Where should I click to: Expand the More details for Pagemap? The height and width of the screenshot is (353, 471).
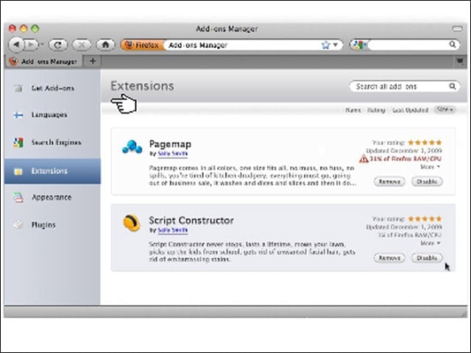click(x=430, y=167)
